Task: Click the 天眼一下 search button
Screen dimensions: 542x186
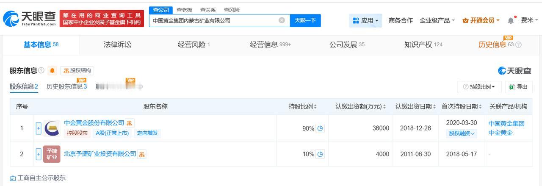Action: click(305, 20)
